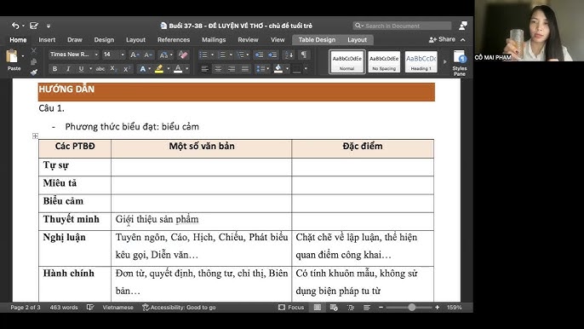Click the Multilevel list icon
Screen dimensions: 584x329
coord(241,55)
